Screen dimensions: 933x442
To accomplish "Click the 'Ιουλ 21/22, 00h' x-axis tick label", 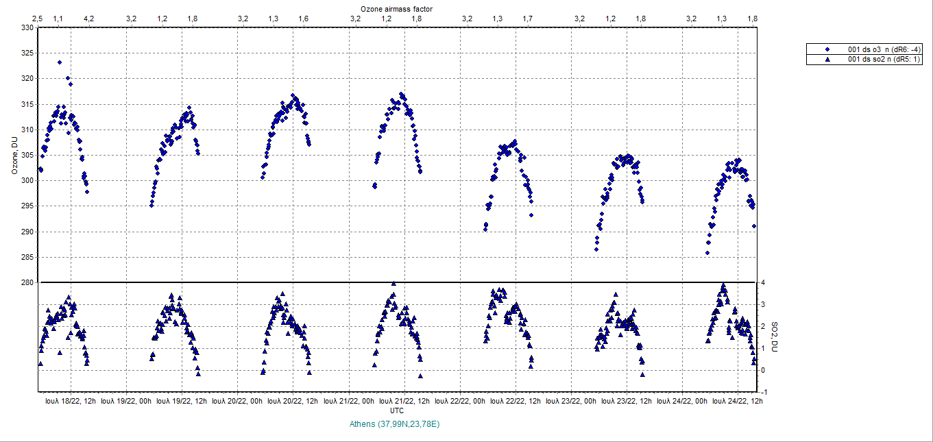I will click(x=349, y=401).
